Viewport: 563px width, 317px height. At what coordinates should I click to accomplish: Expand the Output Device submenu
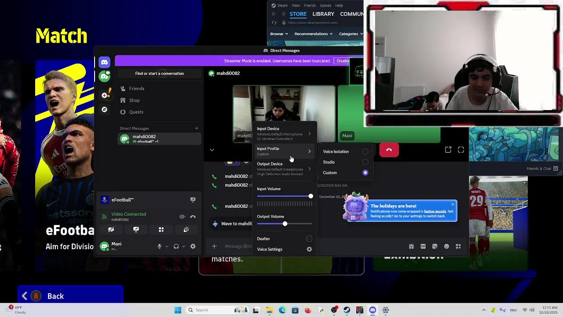tap(285, 169)
